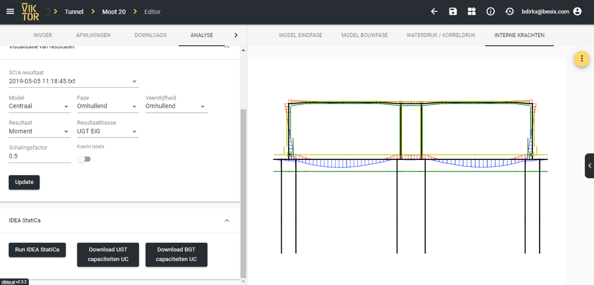Screen dimensions: 594x285
Task: Click the back arrow icon
Action: [434, 11]
